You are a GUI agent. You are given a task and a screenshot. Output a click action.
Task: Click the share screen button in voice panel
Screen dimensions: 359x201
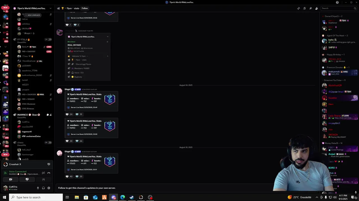point(27,180)
